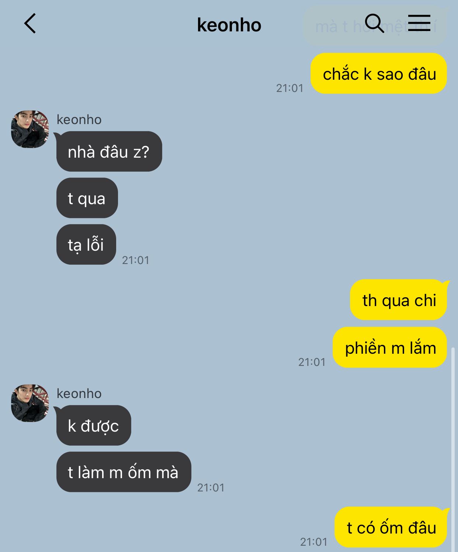Select the 'tạ lỗi' message bubble
458x552 pixels.
point(86,244)
